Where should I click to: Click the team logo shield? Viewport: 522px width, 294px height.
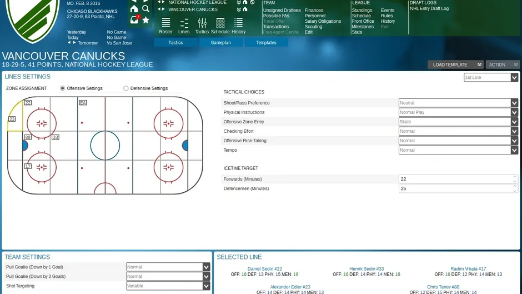click(x=33, y=20)
